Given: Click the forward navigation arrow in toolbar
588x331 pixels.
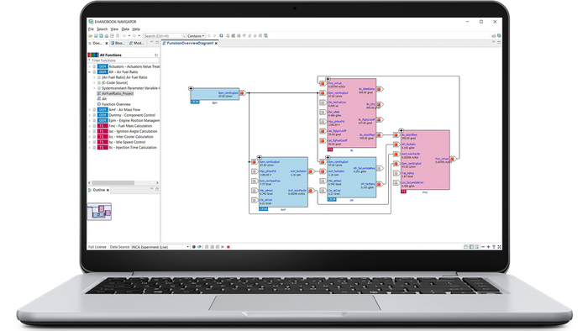Looking at the screenshot, I should [134, 36].
